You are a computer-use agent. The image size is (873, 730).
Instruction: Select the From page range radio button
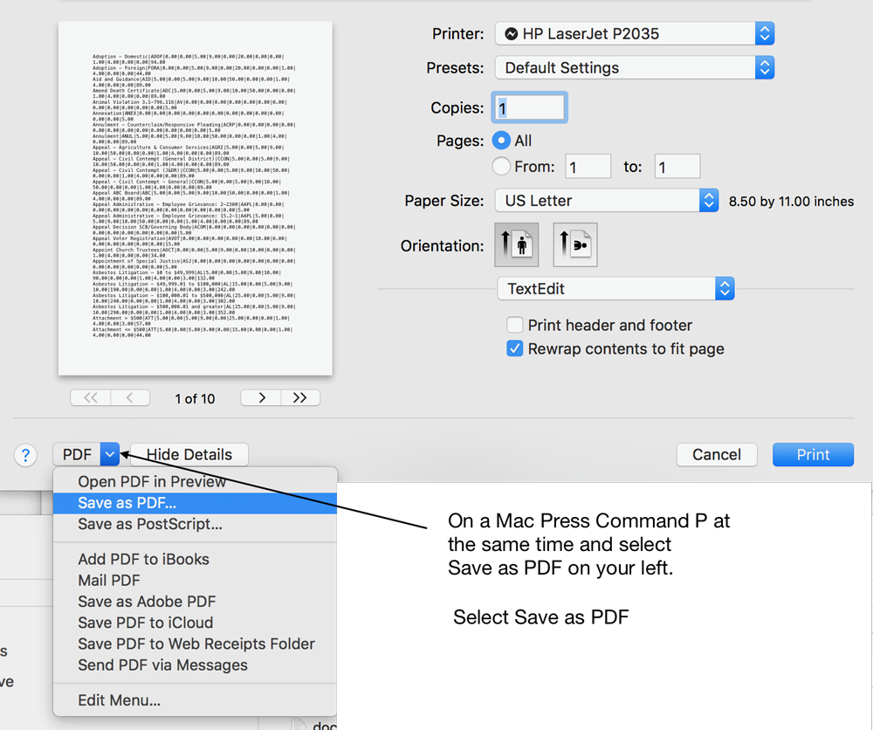pos(501,166)
